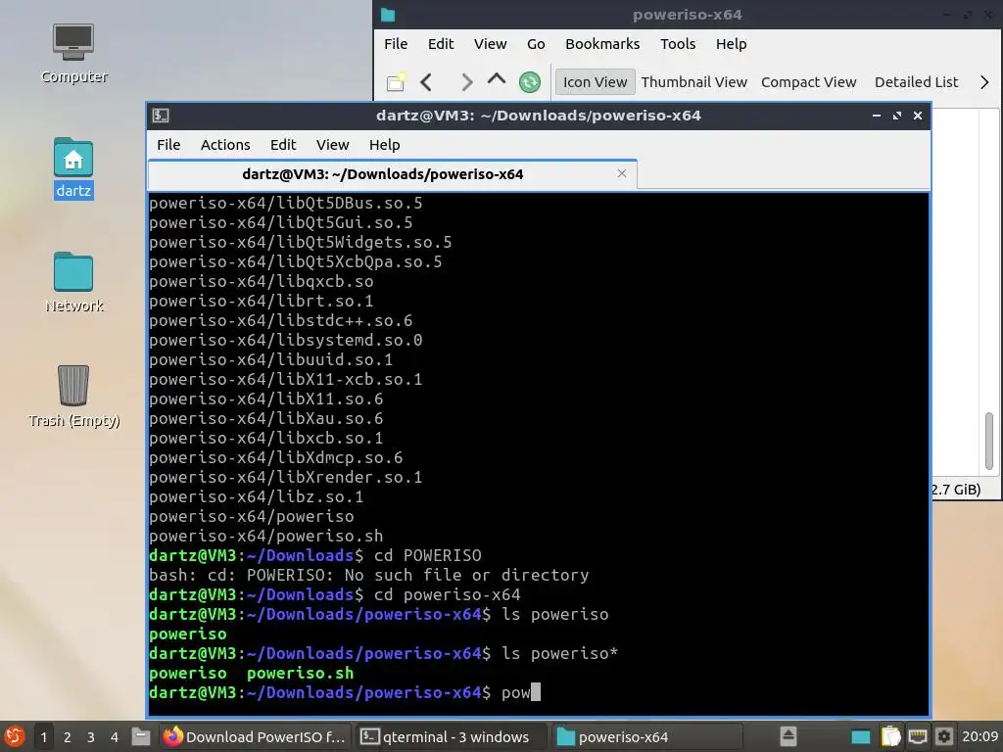Screen dimensions: 1003x752
Task: Open the file manager Help menu
Action: pyautogui.click(x=731, y=43)
